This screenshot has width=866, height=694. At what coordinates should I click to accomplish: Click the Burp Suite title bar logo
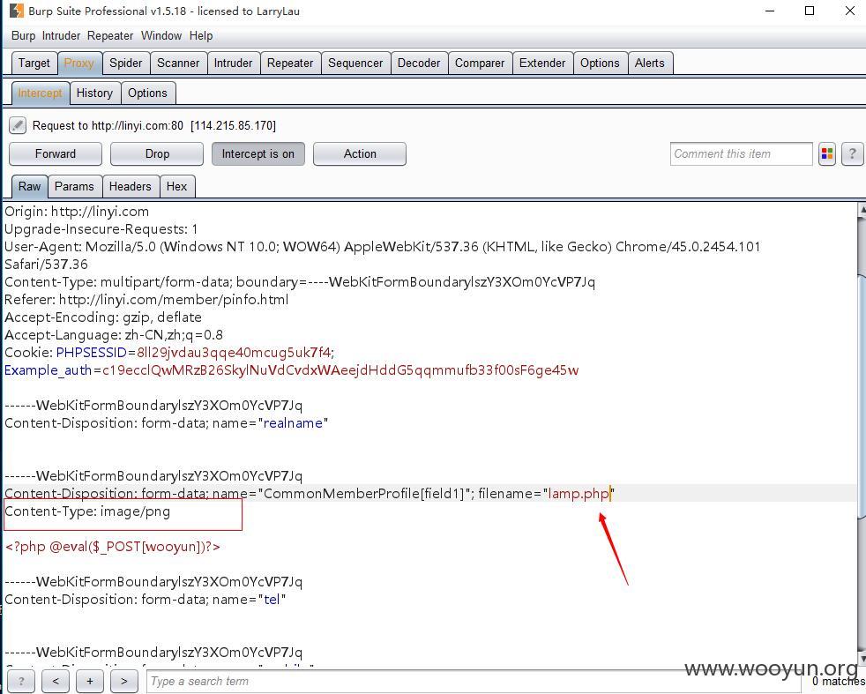[17, 11]
